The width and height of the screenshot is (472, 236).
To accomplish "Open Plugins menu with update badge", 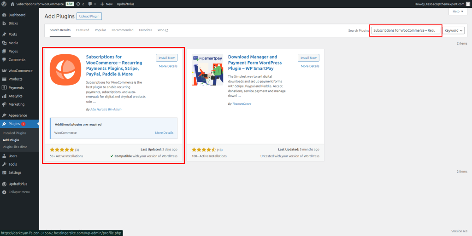I will pyautogui.click(x=19, y=124).
